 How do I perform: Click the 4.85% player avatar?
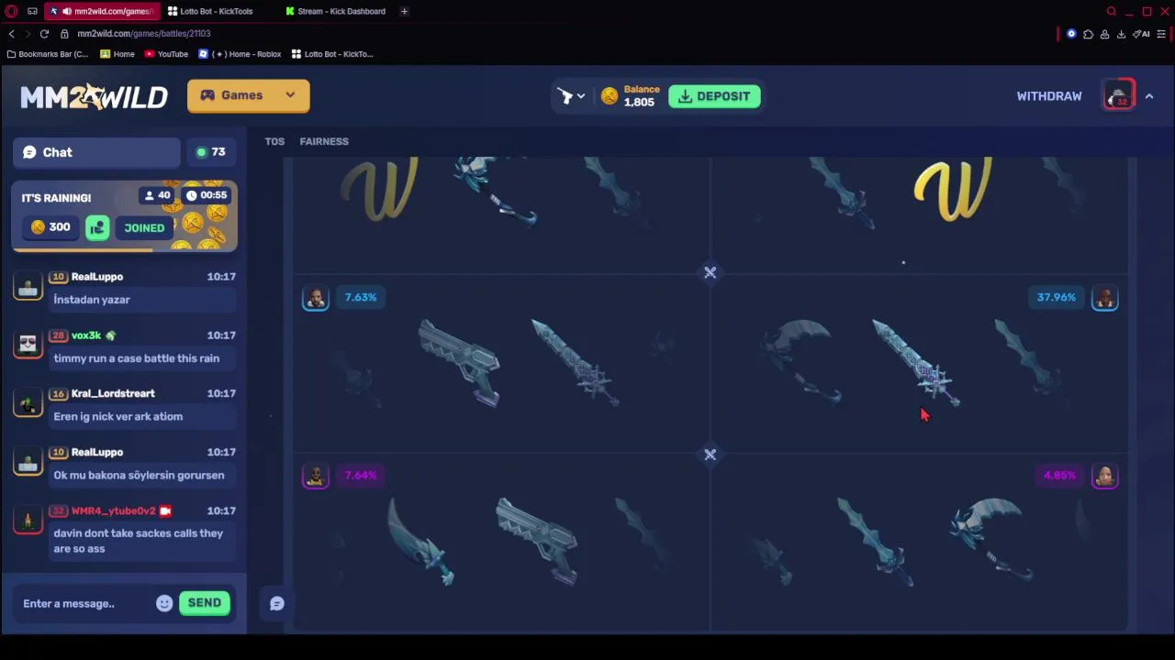point(1105,476)
